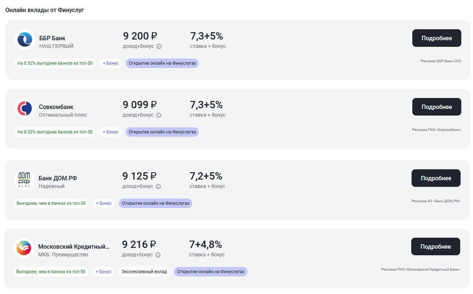Screen dimensions: 473x294
Task: Click the 'Эксклюзивный вклад' tag
Action: (x=144, y=272)
